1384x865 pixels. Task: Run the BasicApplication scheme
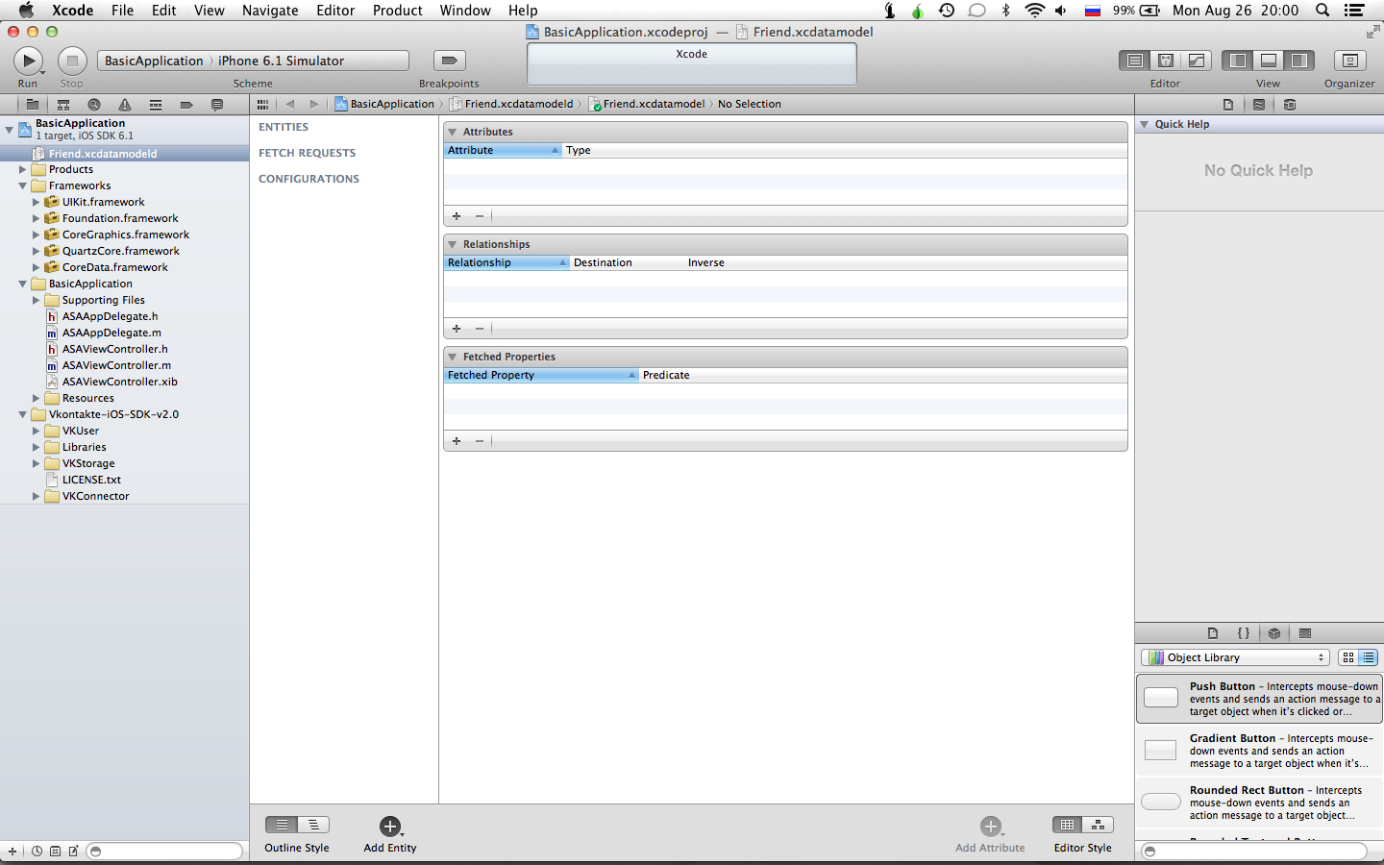point(28,62)
